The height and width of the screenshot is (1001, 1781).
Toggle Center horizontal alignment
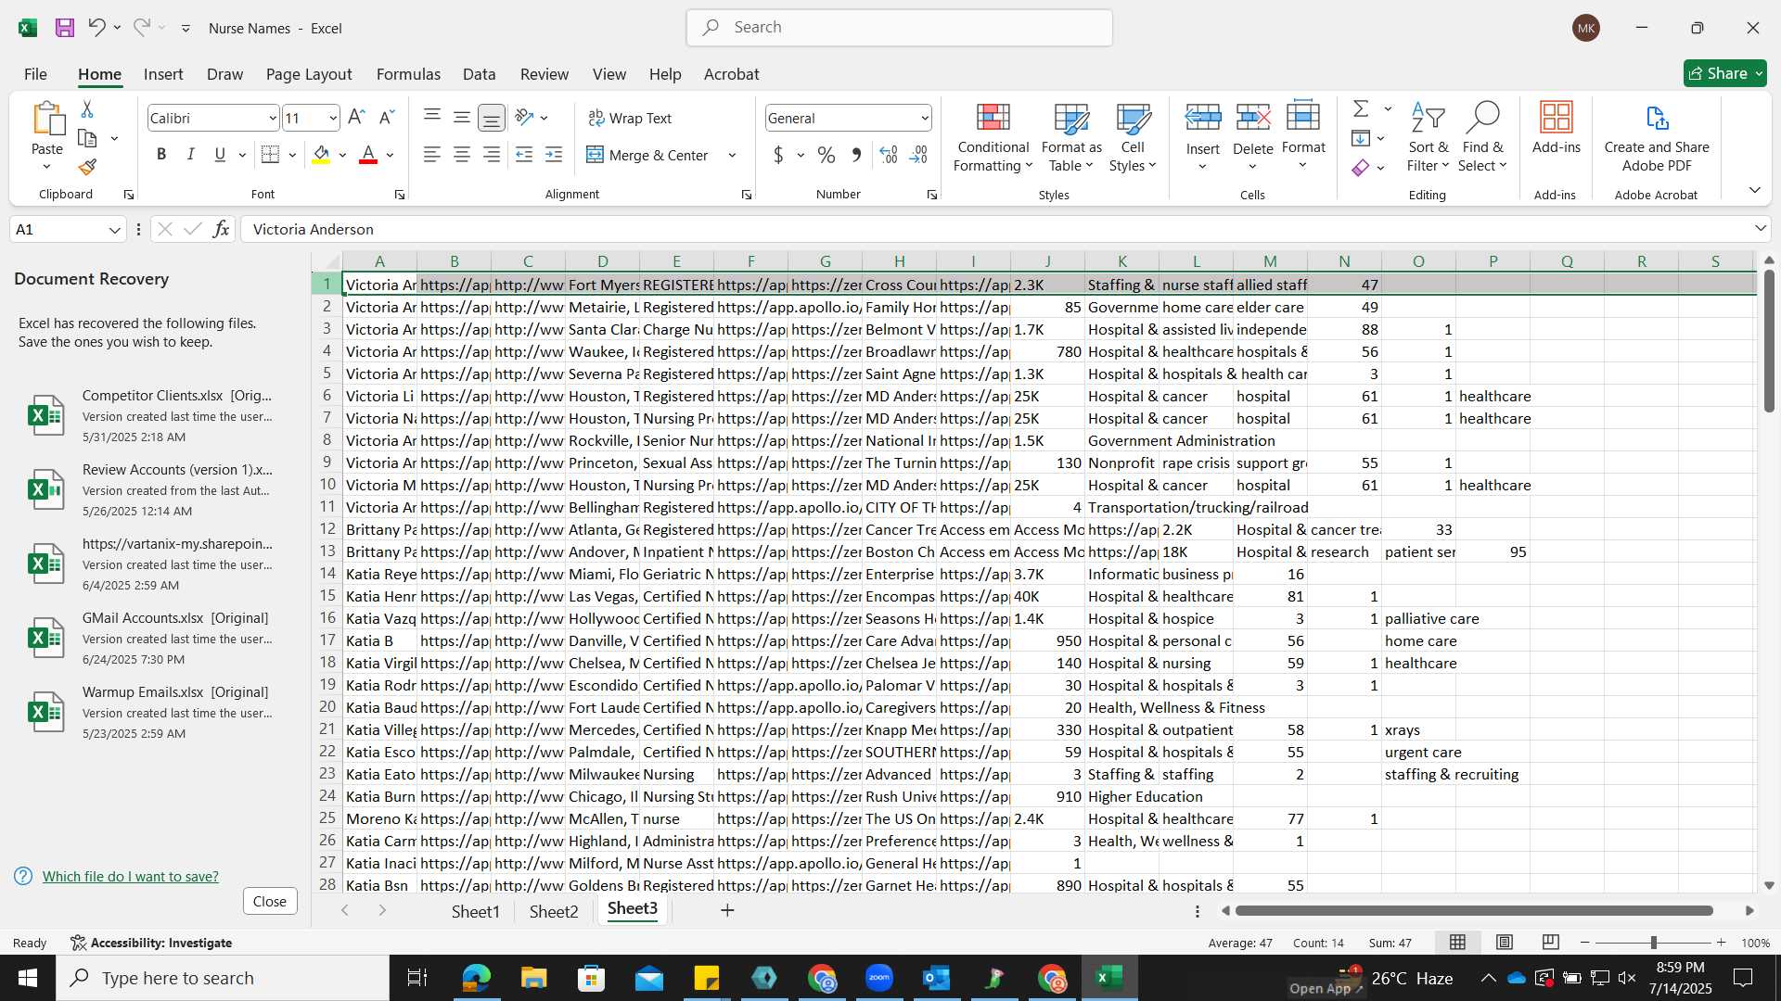[x=461, y=155]
